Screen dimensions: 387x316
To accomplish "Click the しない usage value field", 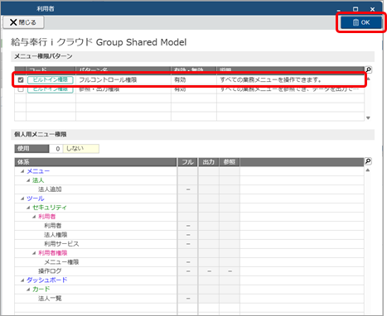I will 81,149.
